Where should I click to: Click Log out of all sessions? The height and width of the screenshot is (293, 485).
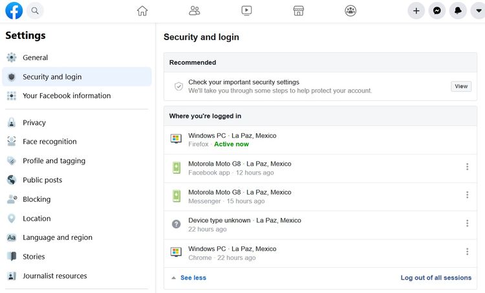[436, 278]
